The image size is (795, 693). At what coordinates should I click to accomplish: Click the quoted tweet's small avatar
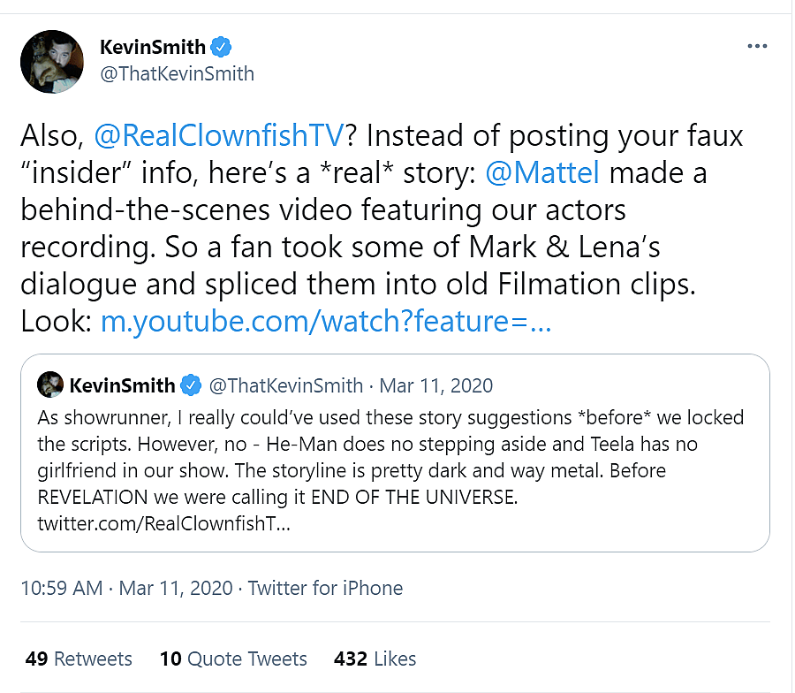49,385
